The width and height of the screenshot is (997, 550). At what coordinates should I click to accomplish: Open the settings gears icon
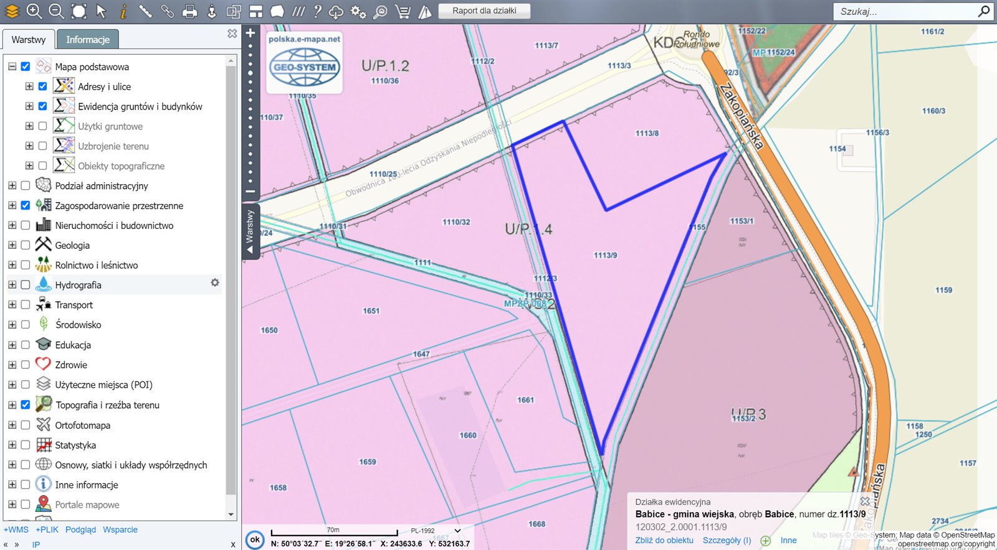pos(358,11)
